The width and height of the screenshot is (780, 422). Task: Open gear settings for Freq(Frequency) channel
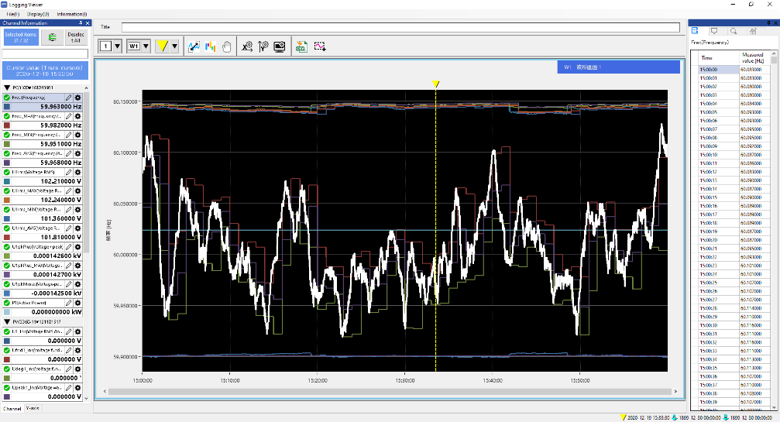tap(77, 98)
